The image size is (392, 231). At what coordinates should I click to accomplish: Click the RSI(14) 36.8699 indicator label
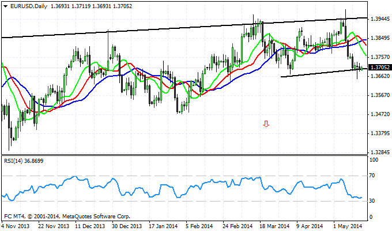tap(24, 161)
